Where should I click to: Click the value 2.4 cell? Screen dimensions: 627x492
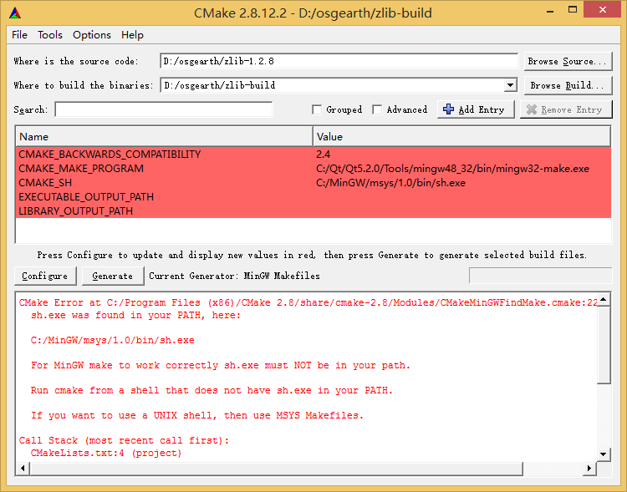(323, 155)
